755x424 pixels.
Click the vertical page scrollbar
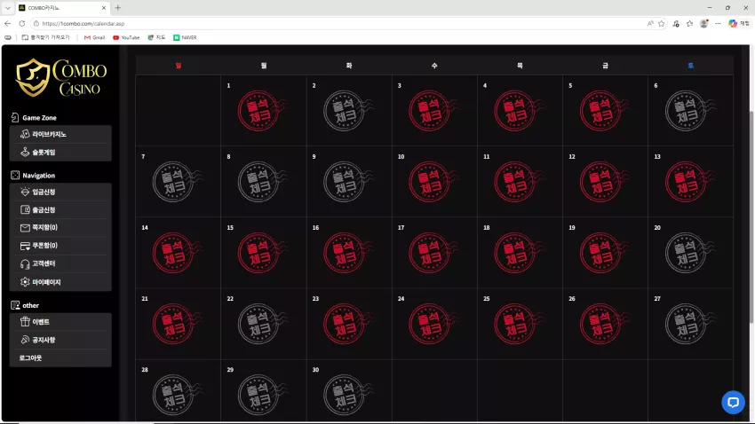[x=751, y=216]
